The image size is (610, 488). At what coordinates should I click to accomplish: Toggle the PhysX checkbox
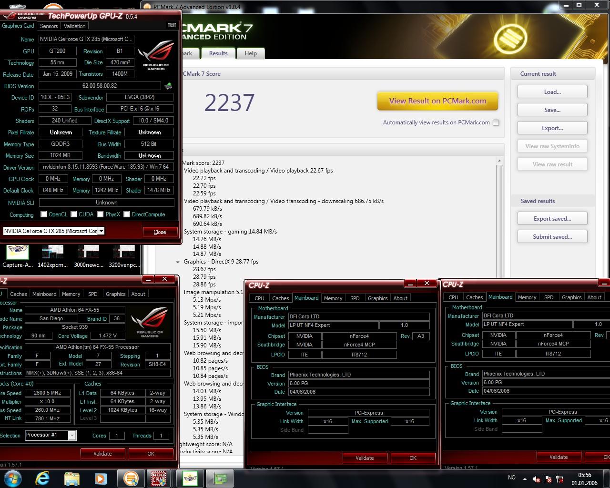coord(101,214)
